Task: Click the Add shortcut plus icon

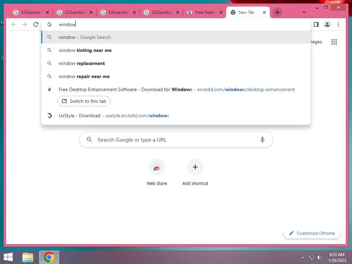Action: tap(195, 167)
